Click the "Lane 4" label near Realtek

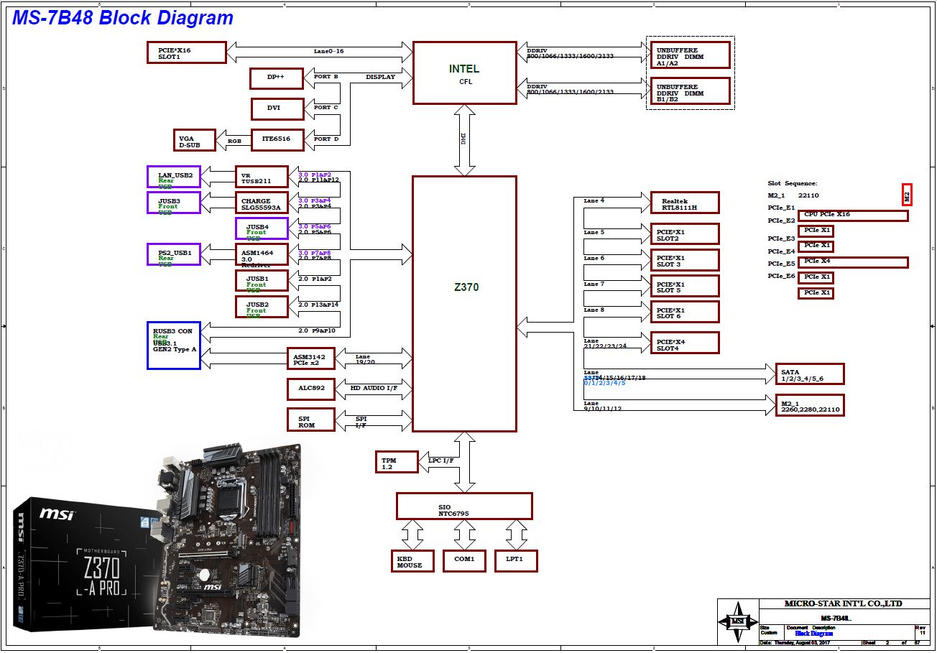pyautogui.click(x=594, y=200)
